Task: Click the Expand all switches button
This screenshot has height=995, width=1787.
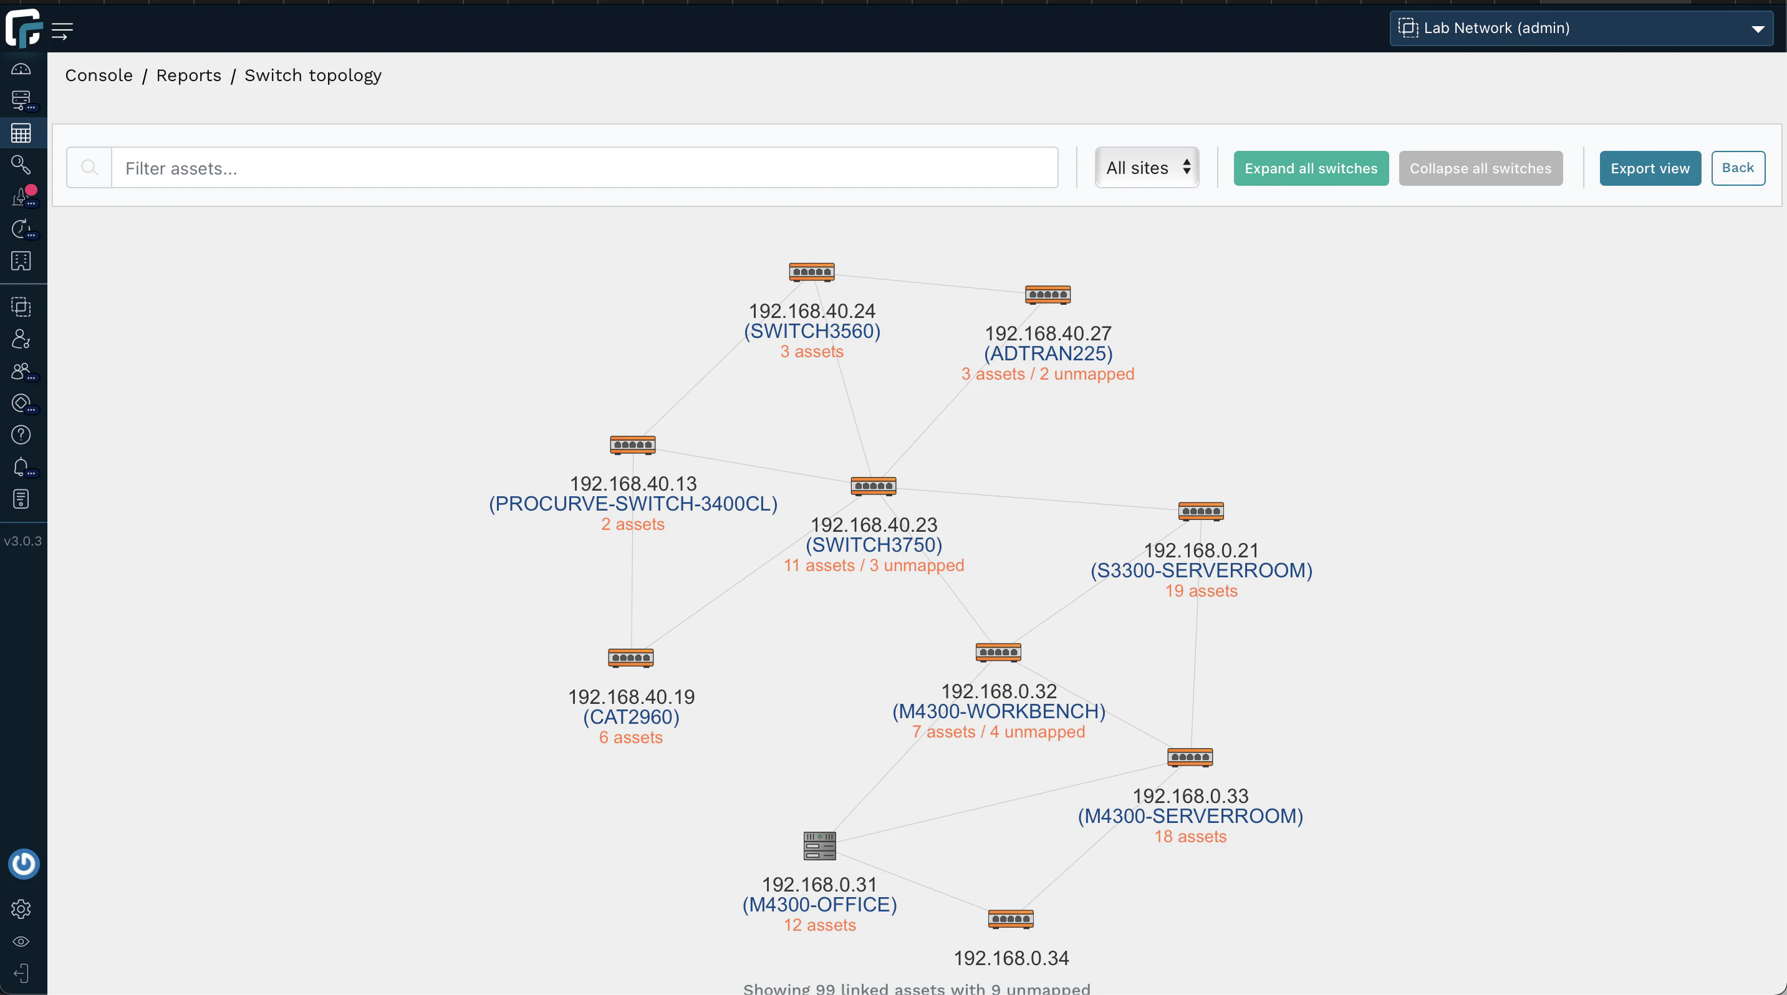Action: click(x=1311, y=168)
